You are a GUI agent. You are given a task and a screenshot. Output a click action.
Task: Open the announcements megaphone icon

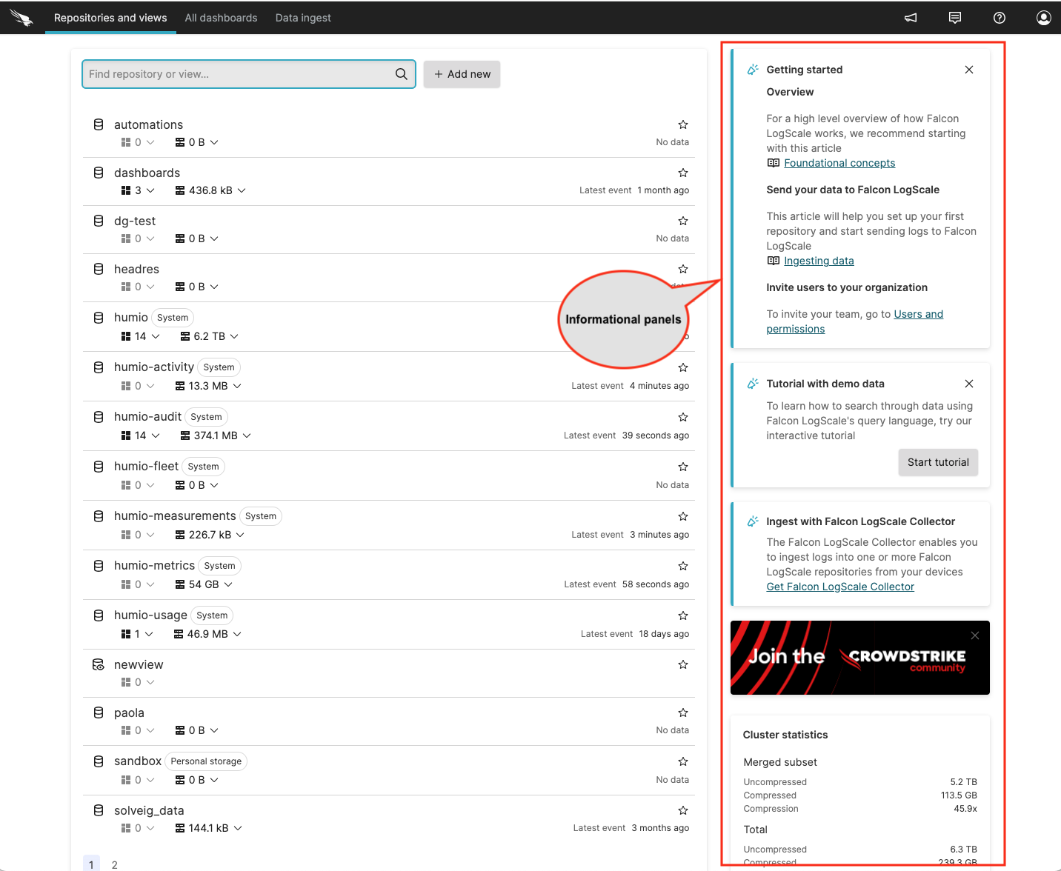(911, 18)
